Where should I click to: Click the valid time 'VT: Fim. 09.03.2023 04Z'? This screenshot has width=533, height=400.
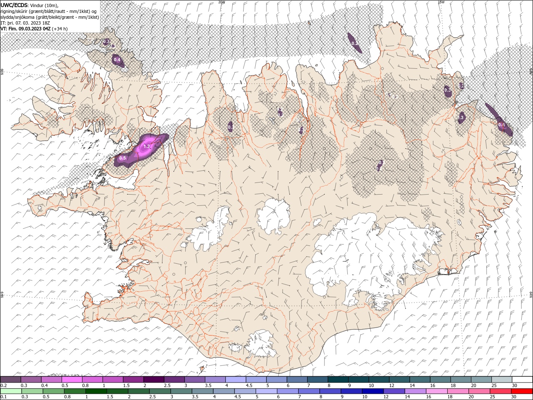coord(25,29)
